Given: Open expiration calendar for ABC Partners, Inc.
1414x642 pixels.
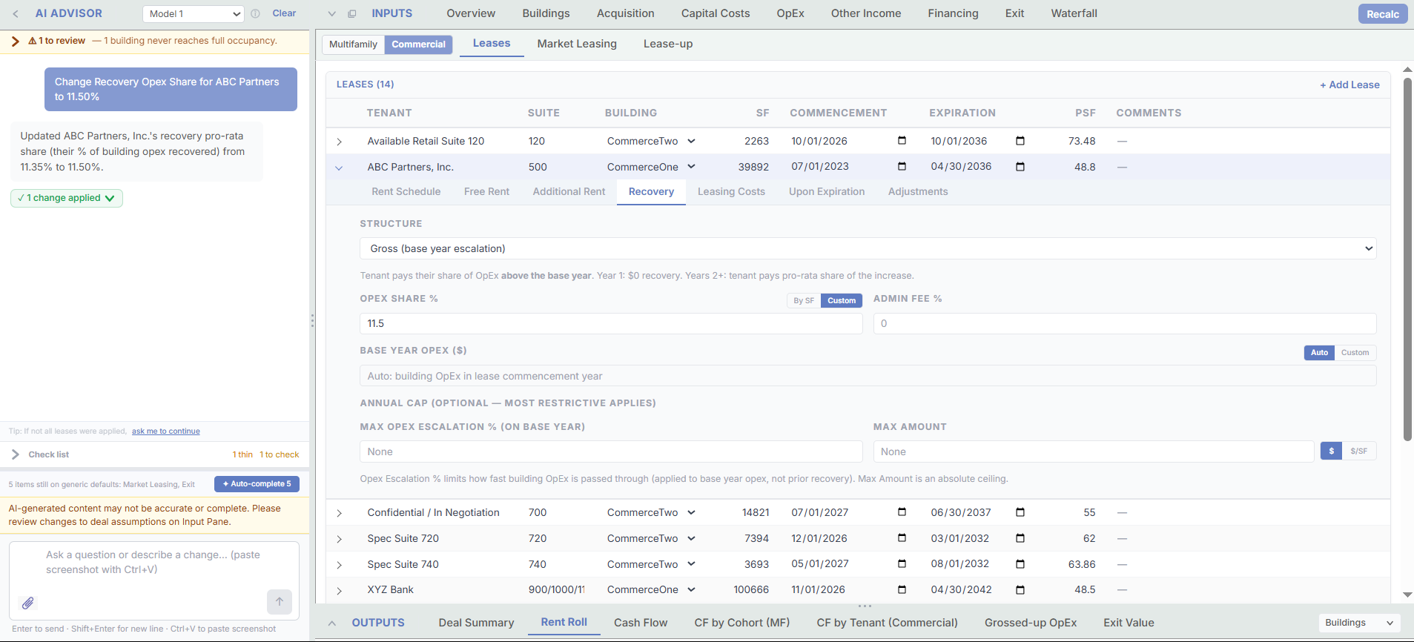Looking at the screenshot, I should pyautogui.click(x=1020, y=167).
